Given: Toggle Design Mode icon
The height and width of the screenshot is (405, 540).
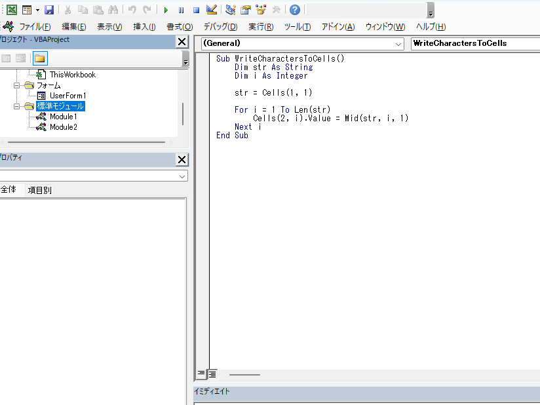Looking at the screenshot, I should coord(211,10).
